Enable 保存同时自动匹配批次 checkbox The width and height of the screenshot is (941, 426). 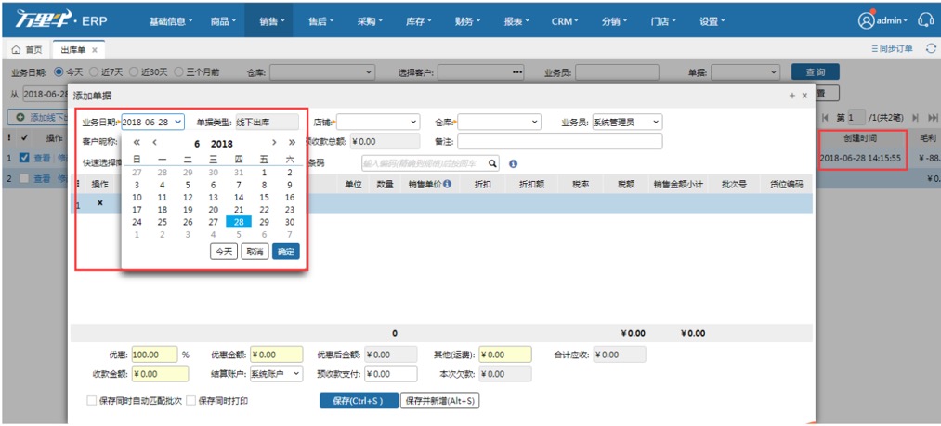pos(91,400)
